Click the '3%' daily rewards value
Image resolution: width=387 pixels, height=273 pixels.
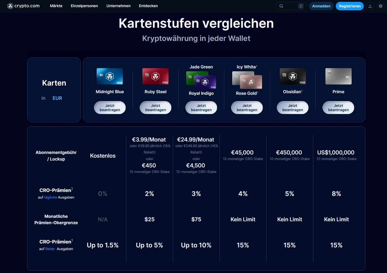(x=196, y=194)
